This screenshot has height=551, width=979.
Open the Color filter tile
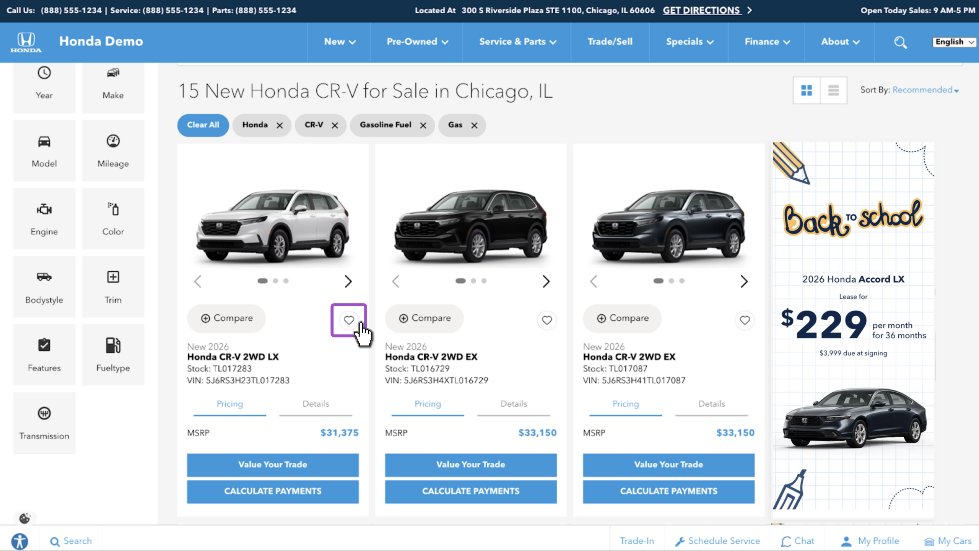point(113,219)
